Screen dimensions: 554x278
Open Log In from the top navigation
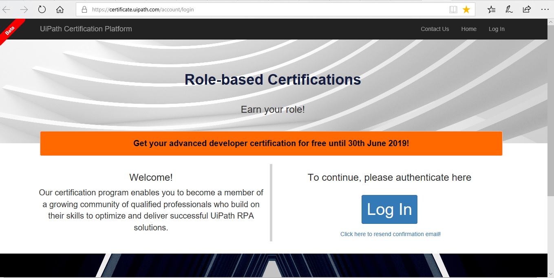coord(497,29)
